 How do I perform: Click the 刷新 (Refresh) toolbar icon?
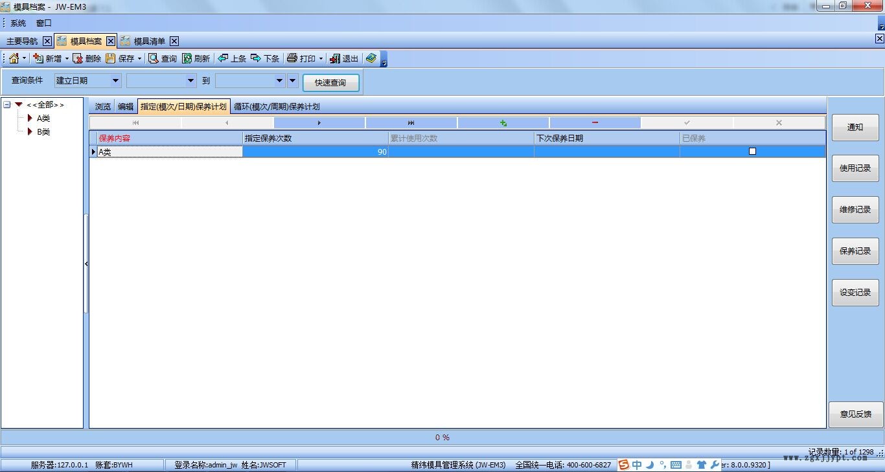click(187, 59)
